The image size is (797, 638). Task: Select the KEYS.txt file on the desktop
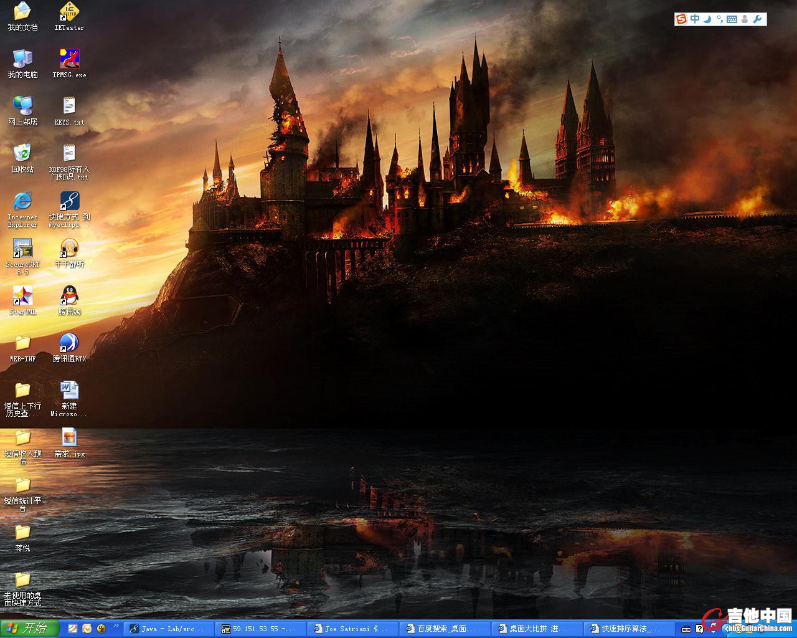[69, 106]
